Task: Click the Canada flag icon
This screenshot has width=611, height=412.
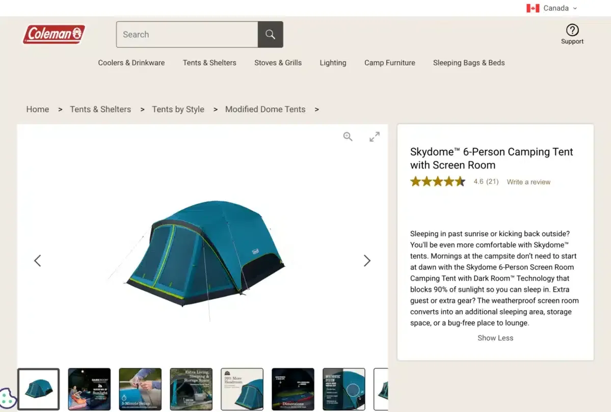Action: 533,8
